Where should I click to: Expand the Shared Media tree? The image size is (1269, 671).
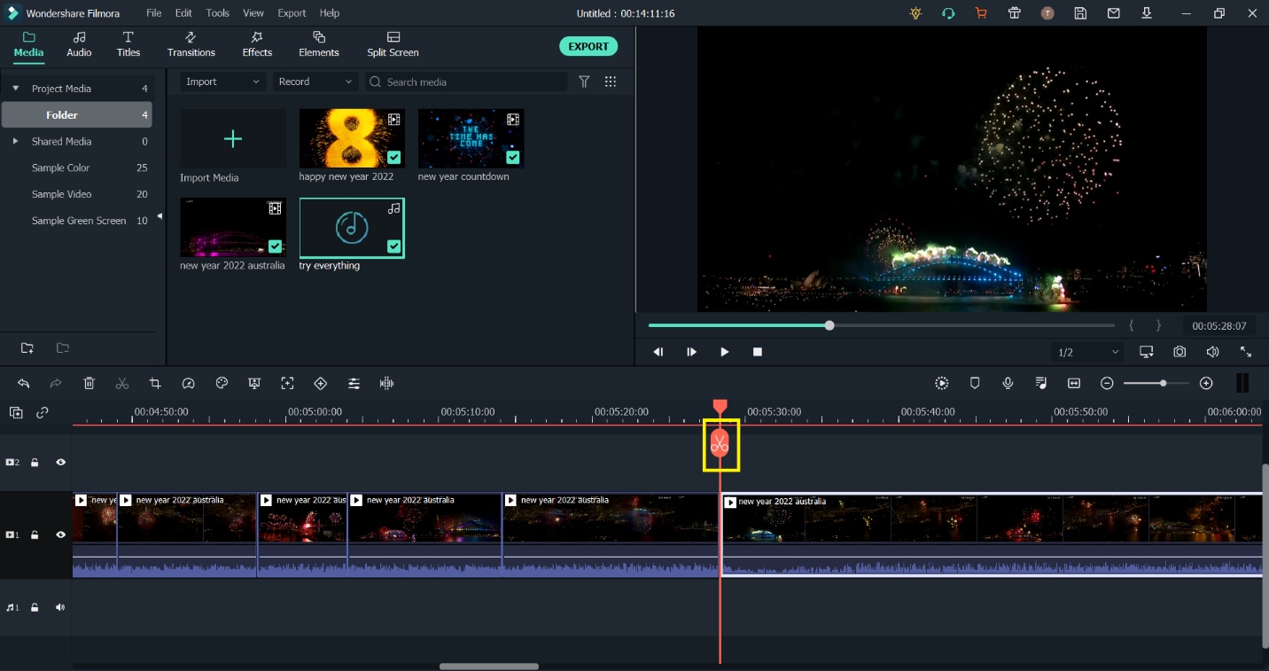pos(15,142)
